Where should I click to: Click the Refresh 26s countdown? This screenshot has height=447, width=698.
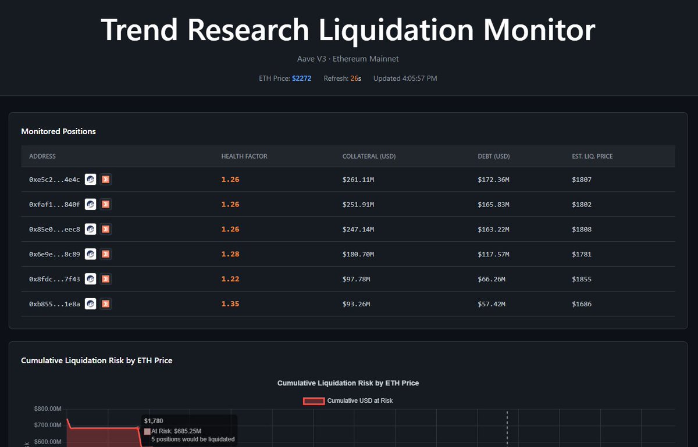tap(343, 78)
